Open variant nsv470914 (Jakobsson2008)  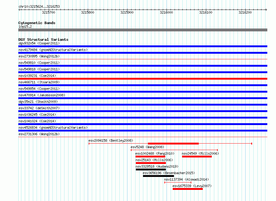point(42,95)
